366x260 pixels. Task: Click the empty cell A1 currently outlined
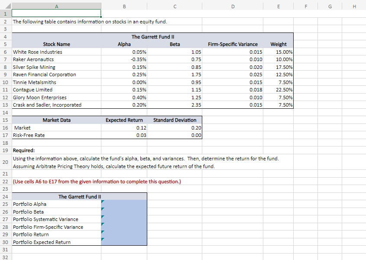pyautogui.click(x=56, y=13)
